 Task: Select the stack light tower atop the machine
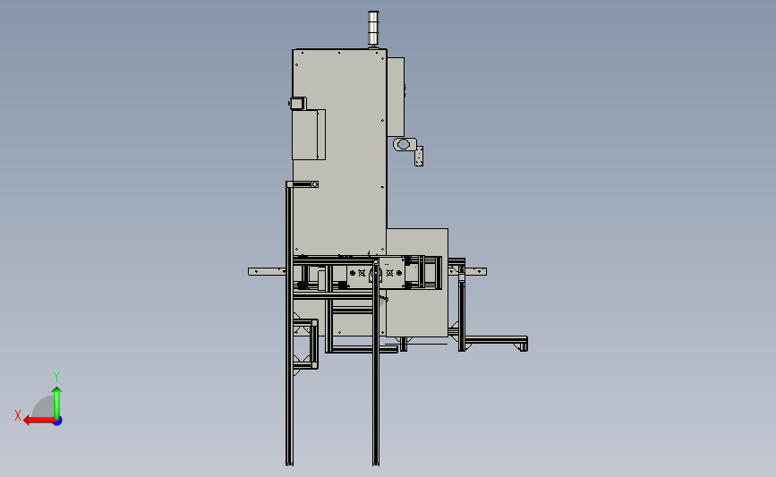coord(373,29)
